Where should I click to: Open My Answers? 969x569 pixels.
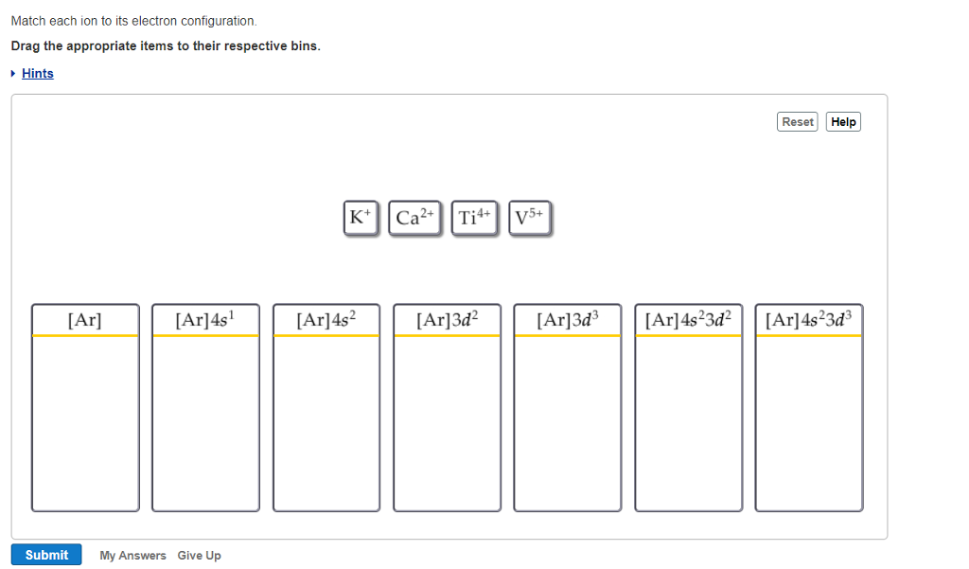click(x=132, y=555)
